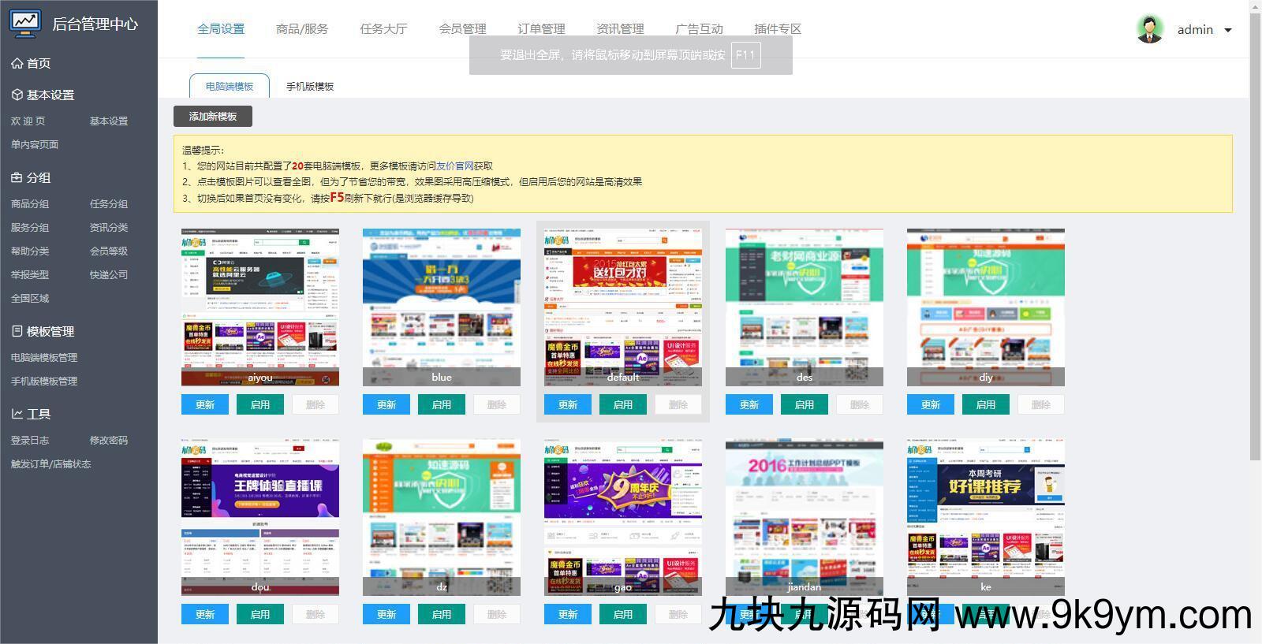Expand the admin dropdown arrow
Image resolution: width=1262 pixels, height=644 pixels.
(x=1228, y=30)
